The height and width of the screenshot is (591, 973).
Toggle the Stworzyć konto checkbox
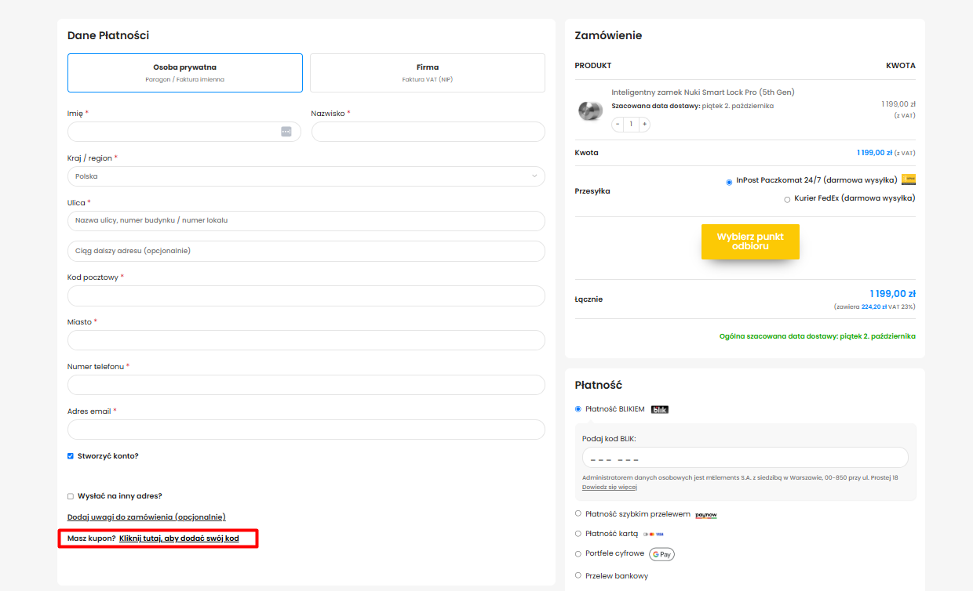[x=71, y=455]
